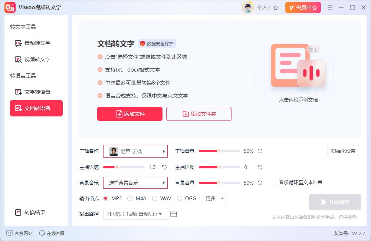Switch to 视频转文字 tool

(36, 59)
